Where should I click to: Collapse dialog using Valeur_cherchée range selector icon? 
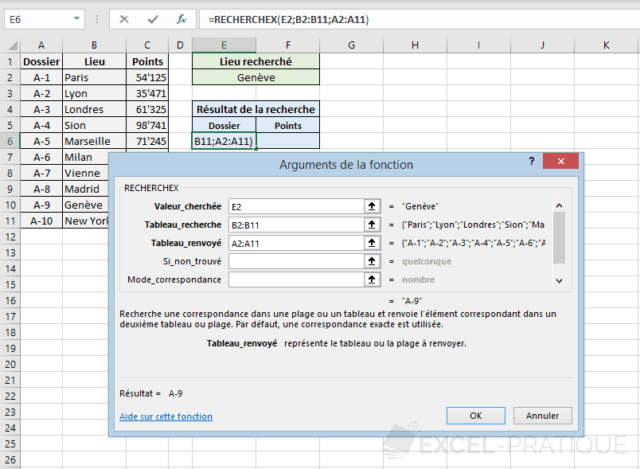point(371,206)
